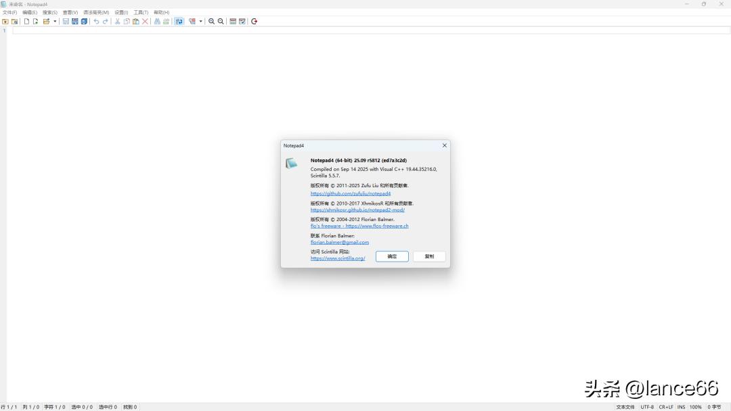
Task: Click the UTF-8 encoding in status bar
Action: click(647, 407)
